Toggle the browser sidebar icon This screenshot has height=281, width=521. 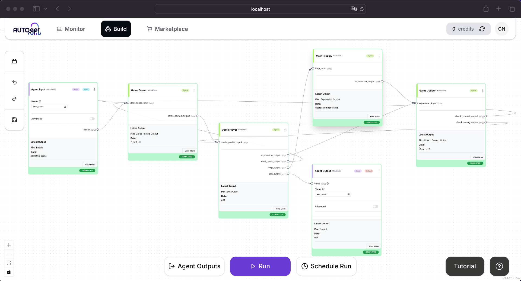[x=36, y=9]
